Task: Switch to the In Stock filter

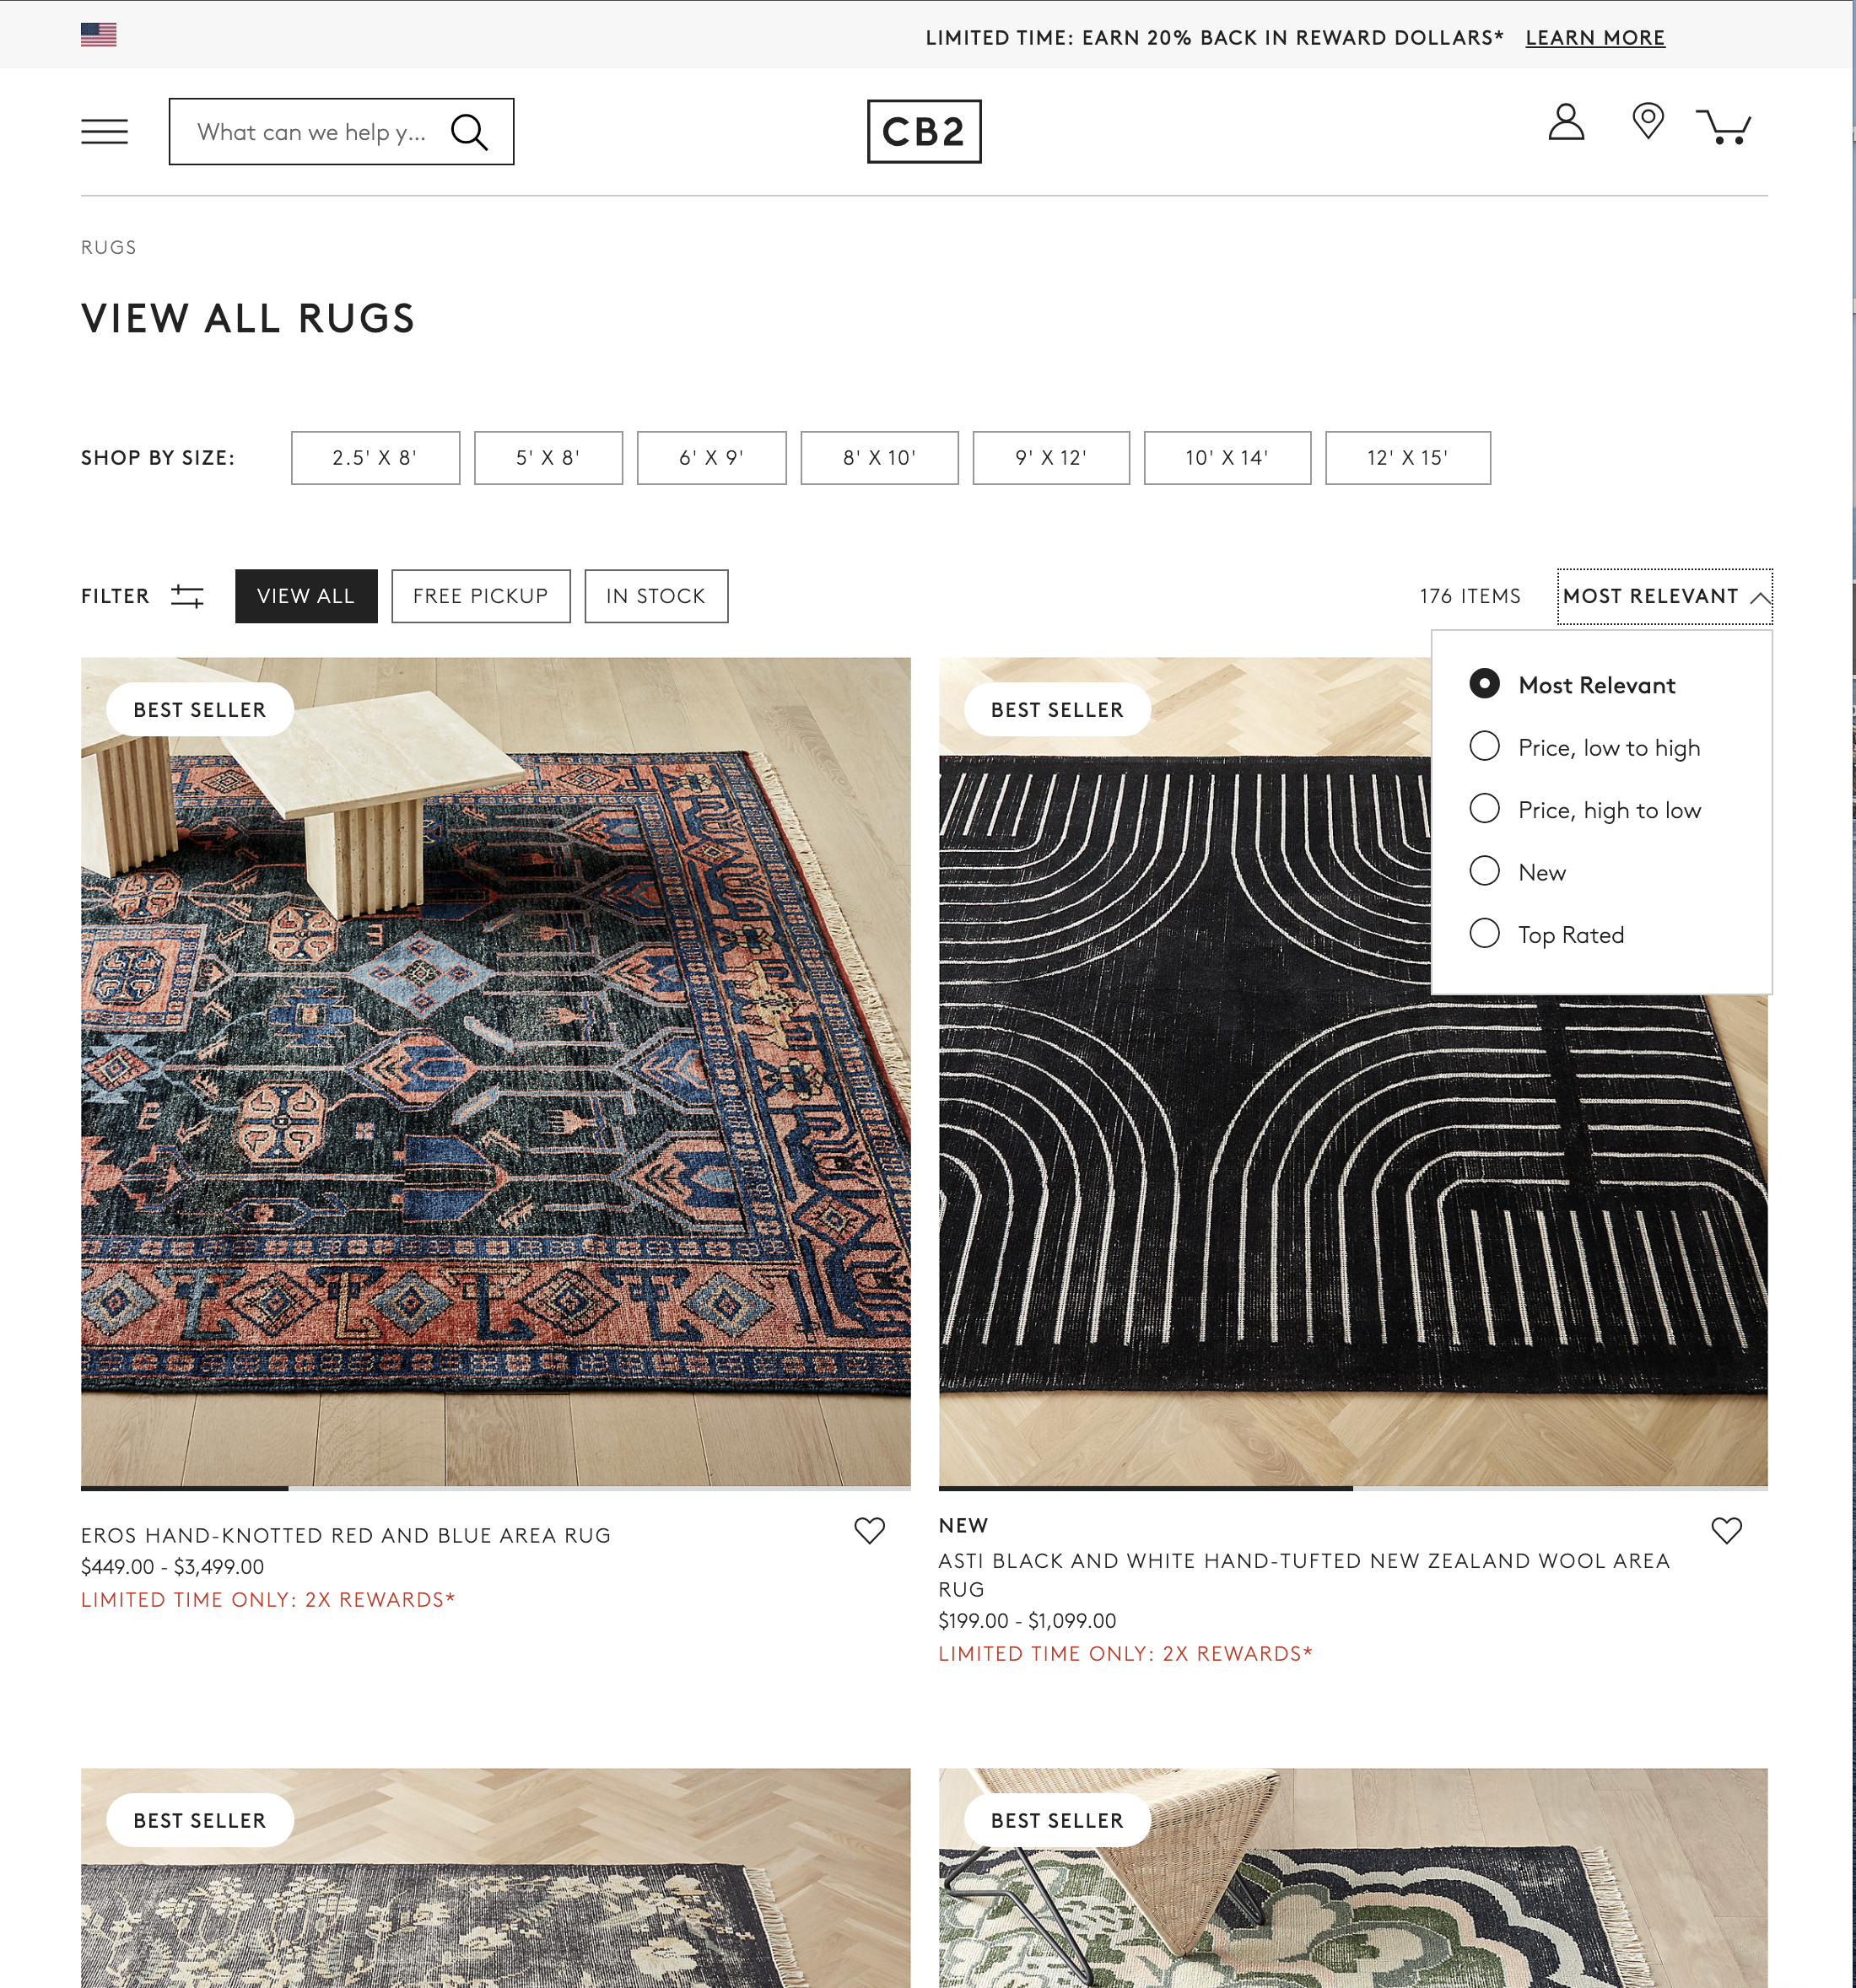Action: (656, 596)
